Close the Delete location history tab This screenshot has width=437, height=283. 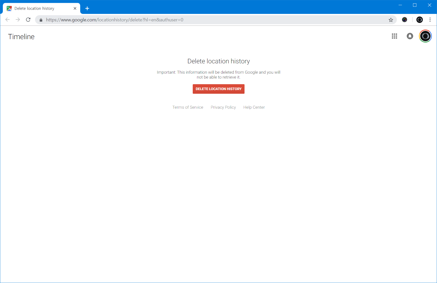pyautogui.click(x=75, y=8)
